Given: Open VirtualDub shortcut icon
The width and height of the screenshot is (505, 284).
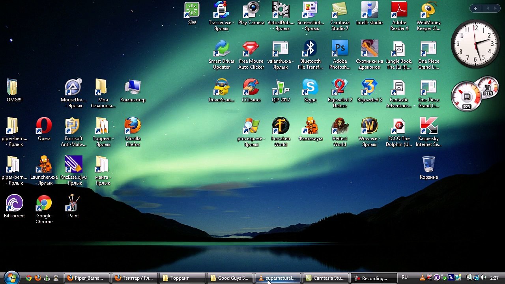Looking at the screenshot, I should pyautogui.click(x=281, y=16).
